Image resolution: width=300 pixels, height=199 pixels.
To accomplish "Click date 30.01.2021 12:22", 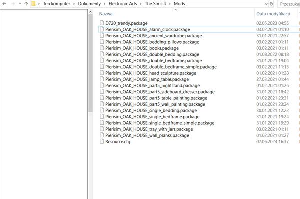I will [272, 111].
